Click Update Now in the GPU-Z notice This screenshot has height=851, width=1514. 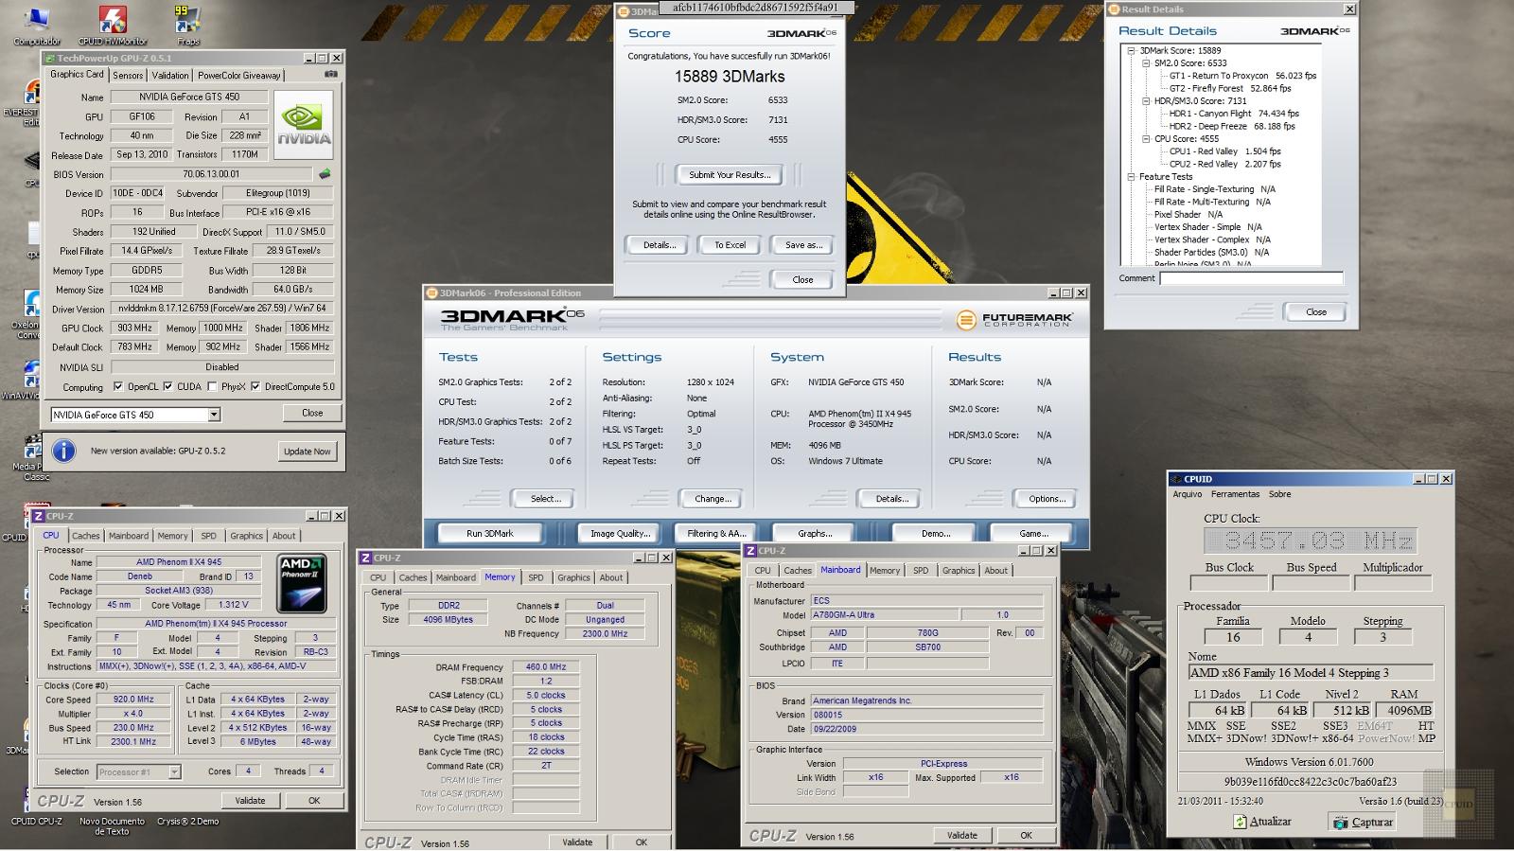(x=308, y=452)
